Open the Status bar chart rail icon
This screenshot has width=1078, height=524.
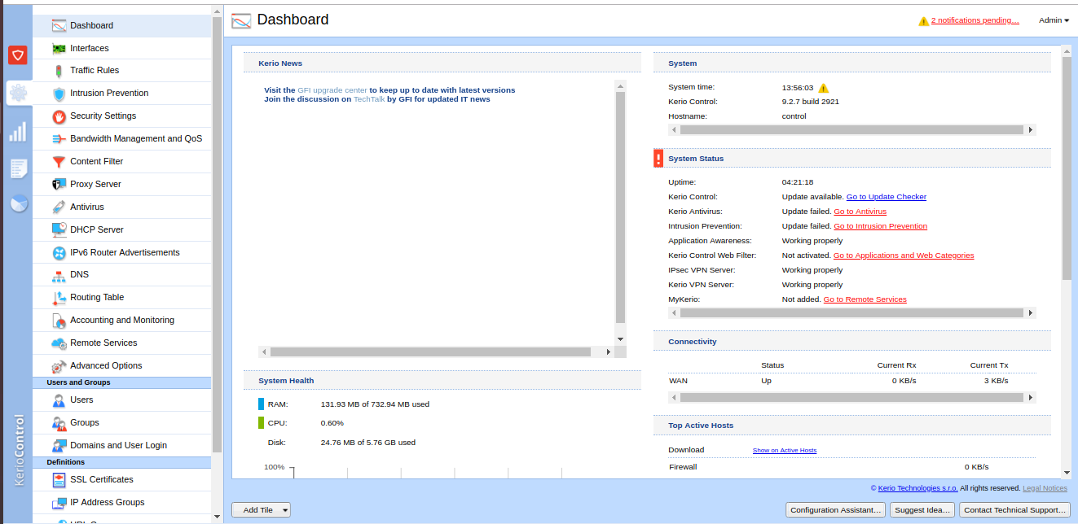18,131
